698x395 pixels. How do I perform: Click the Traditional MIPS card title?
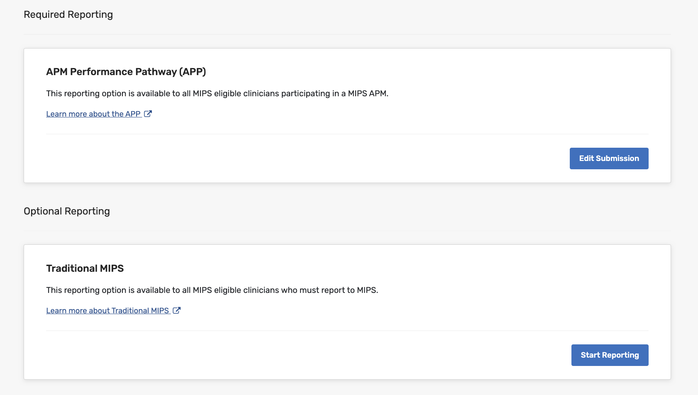(x=85, y=268)
